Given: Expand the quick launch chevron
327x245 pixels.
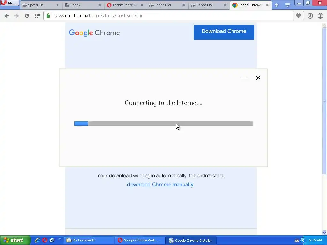Looking at the screenshot, I should pyautogui.click(x=59, y=239).
